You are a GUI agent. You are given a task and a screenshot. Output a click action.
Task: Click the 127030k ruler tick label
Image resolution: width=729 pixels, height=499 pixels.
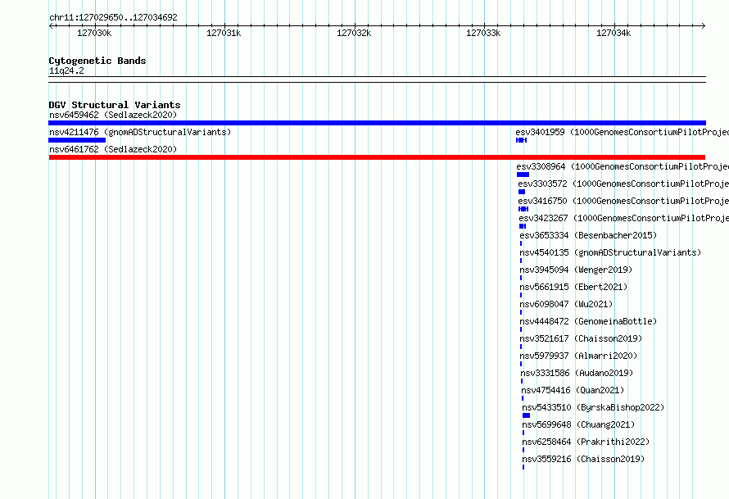94,33
